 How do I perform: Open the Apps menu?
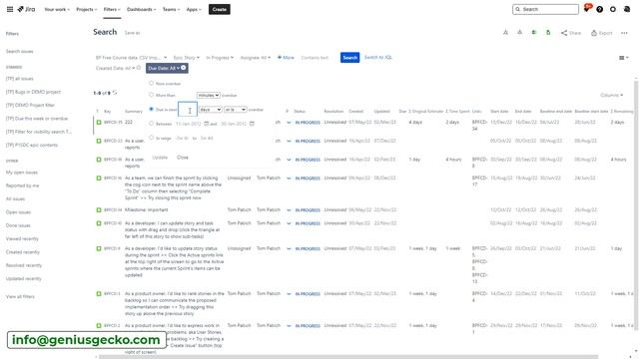[x=194, y=9]
